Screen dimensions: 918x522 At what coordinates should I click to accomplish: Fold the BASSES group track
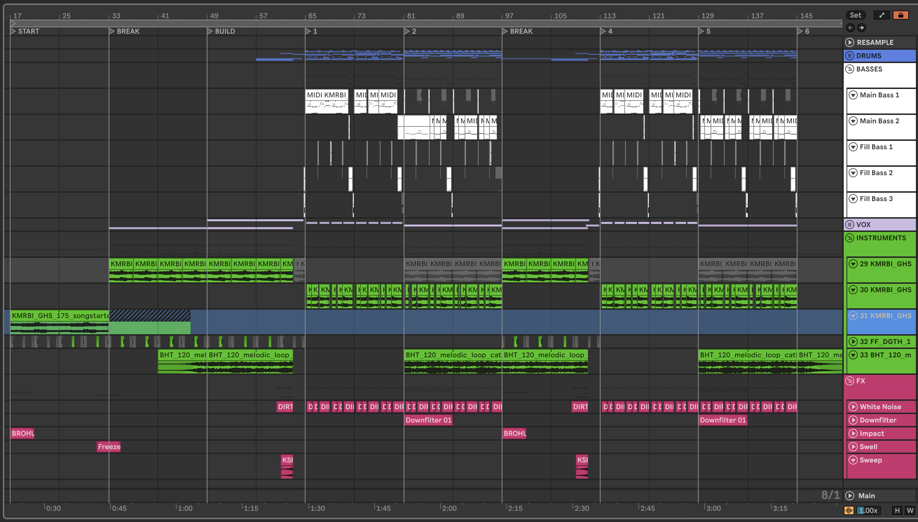point(849,69)
